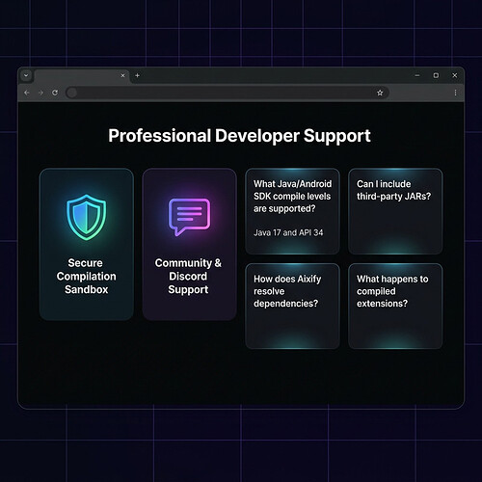
Task: Open the Community & Discord Support card
Action: pos(189,244)
